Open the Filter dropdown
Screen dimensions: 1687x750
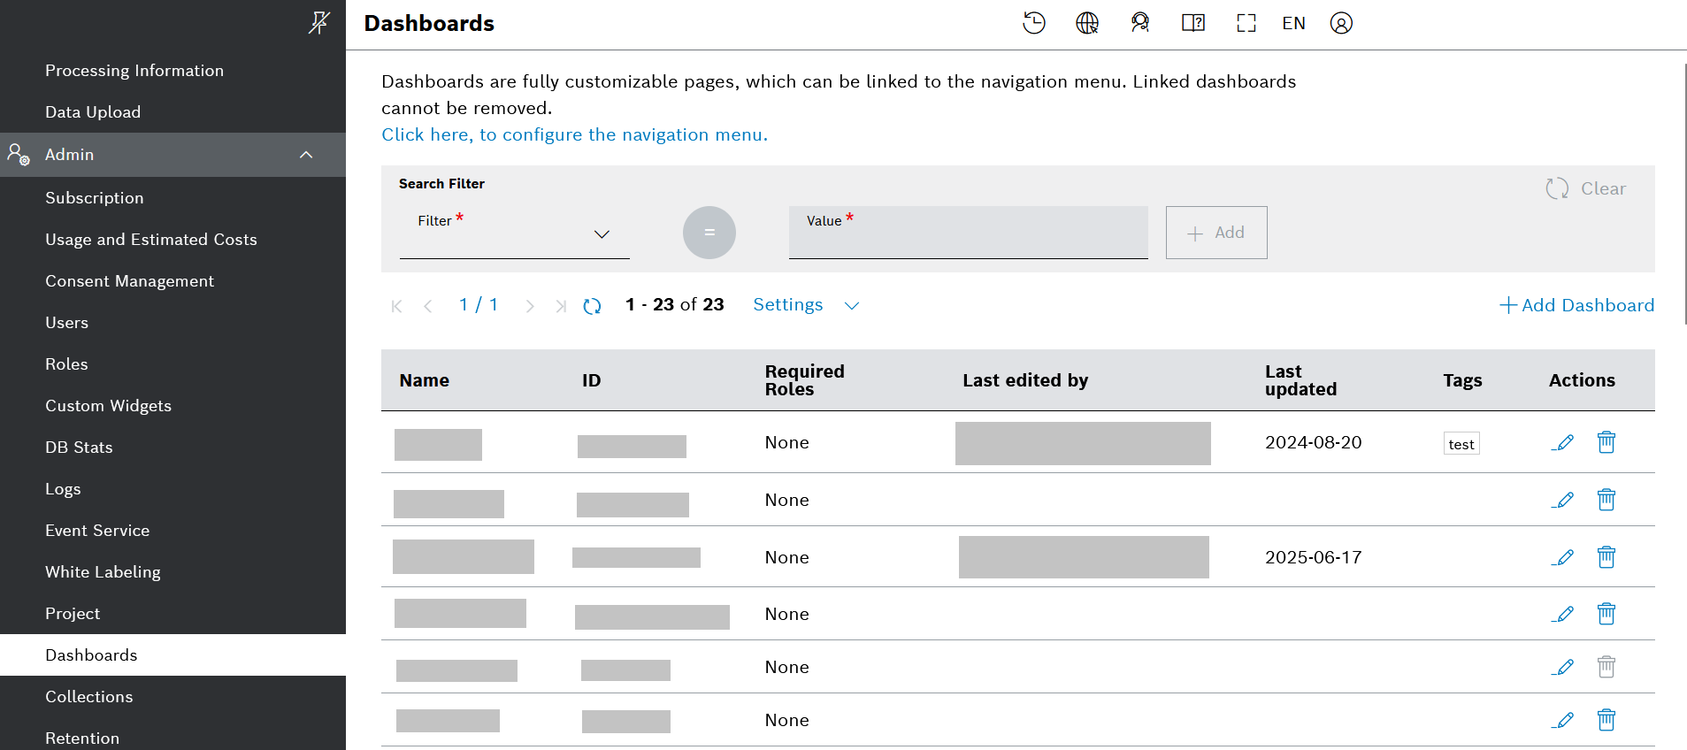coord(514,234)
